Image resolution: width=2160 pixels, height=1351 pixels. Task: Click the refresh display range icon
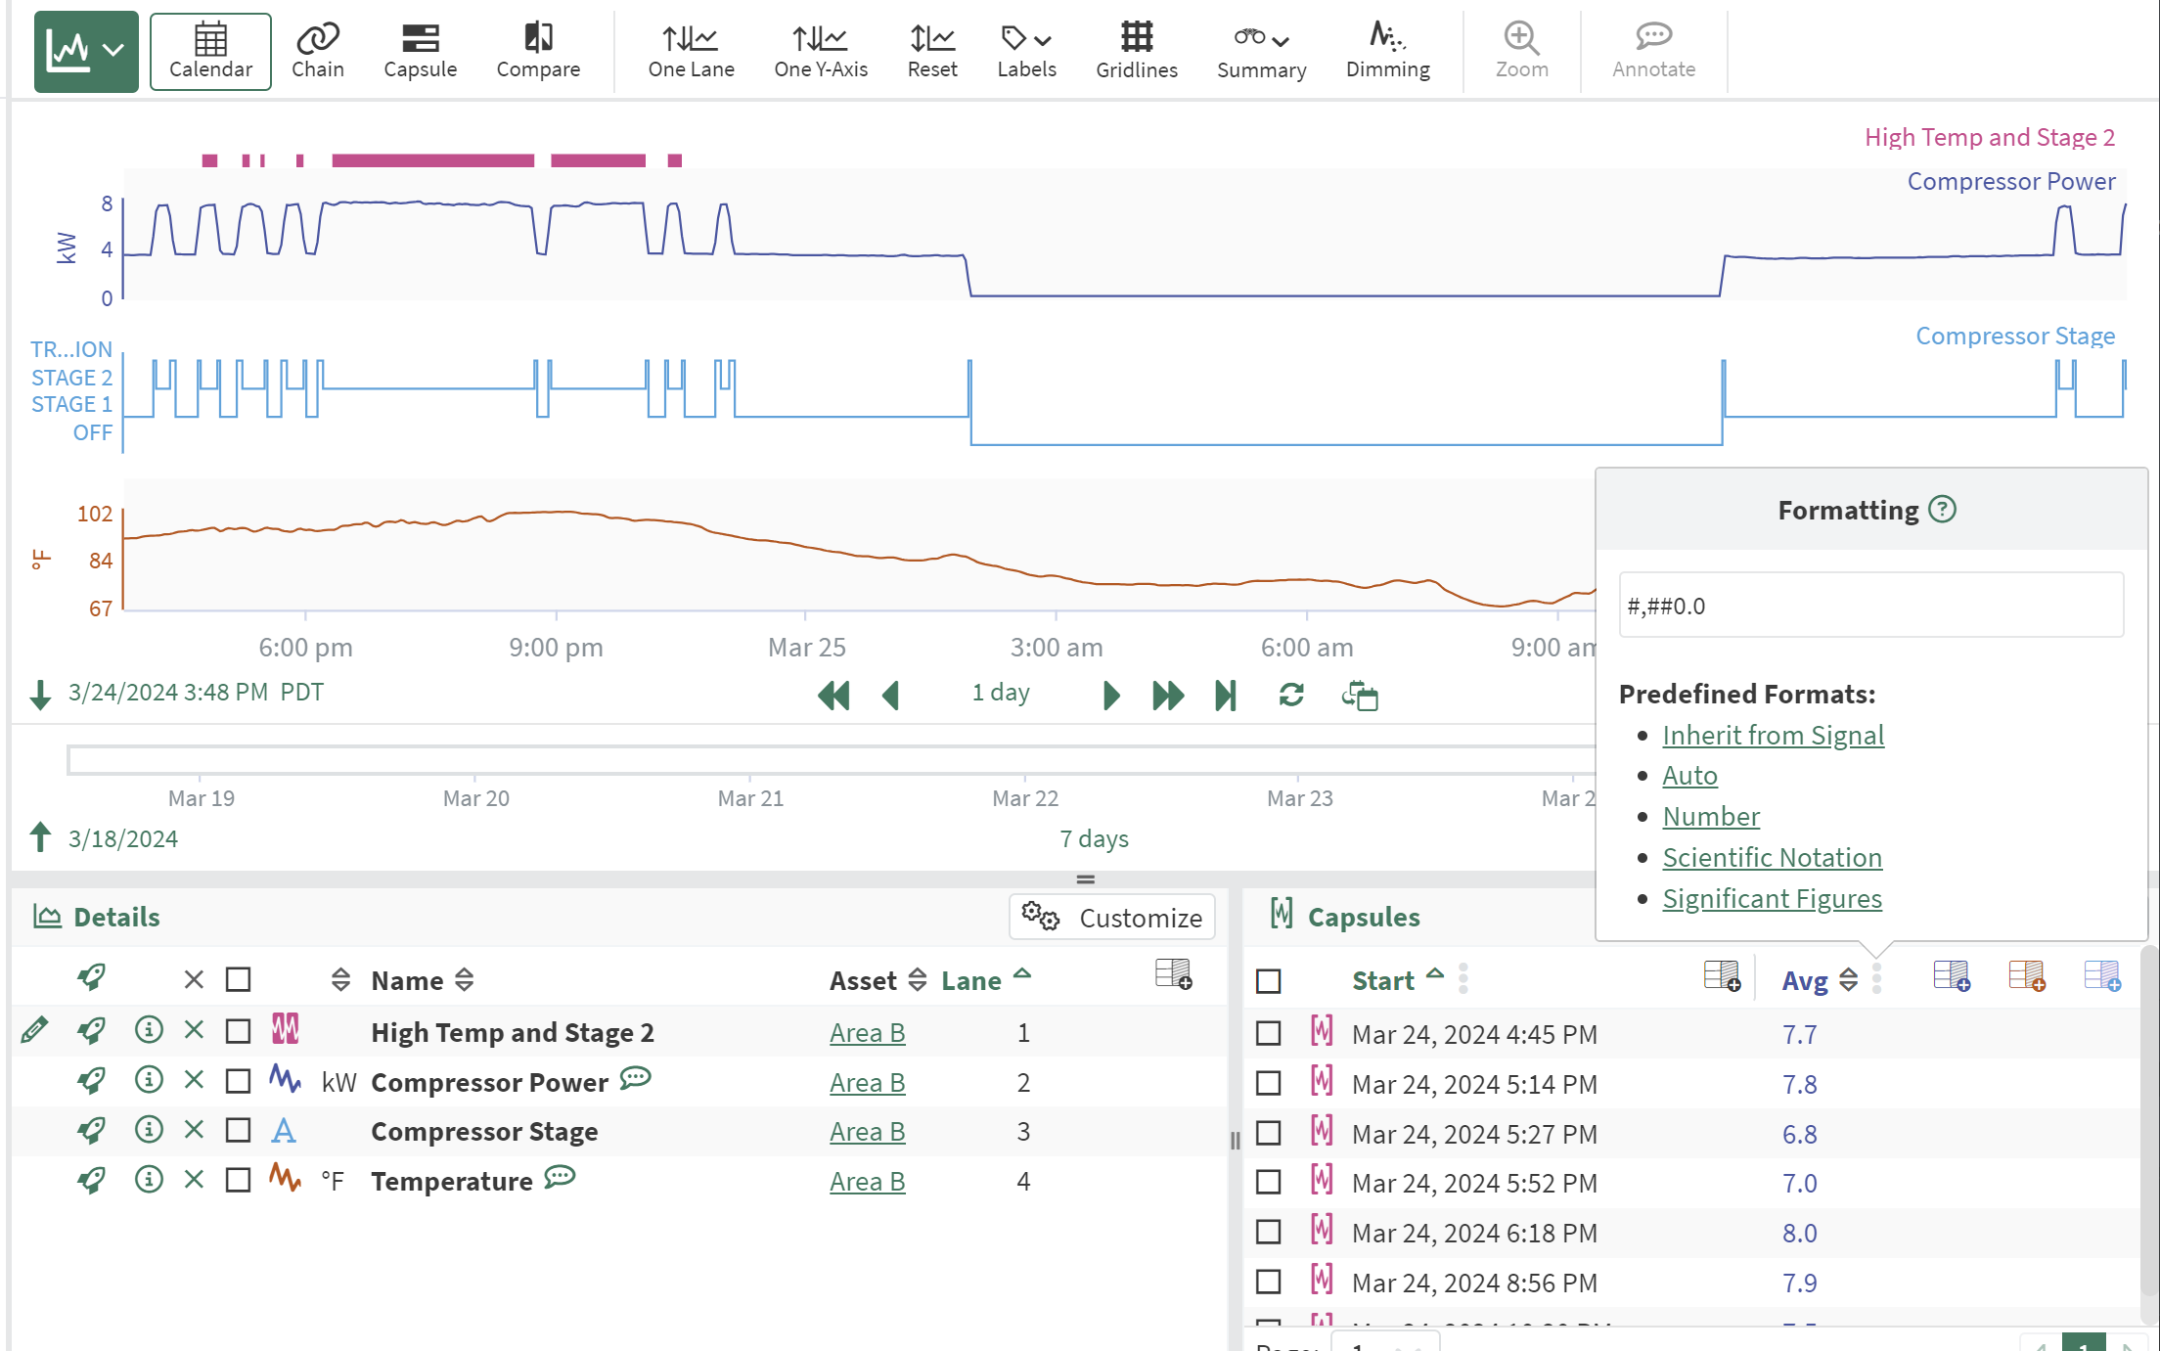(x=1290, y=695)
